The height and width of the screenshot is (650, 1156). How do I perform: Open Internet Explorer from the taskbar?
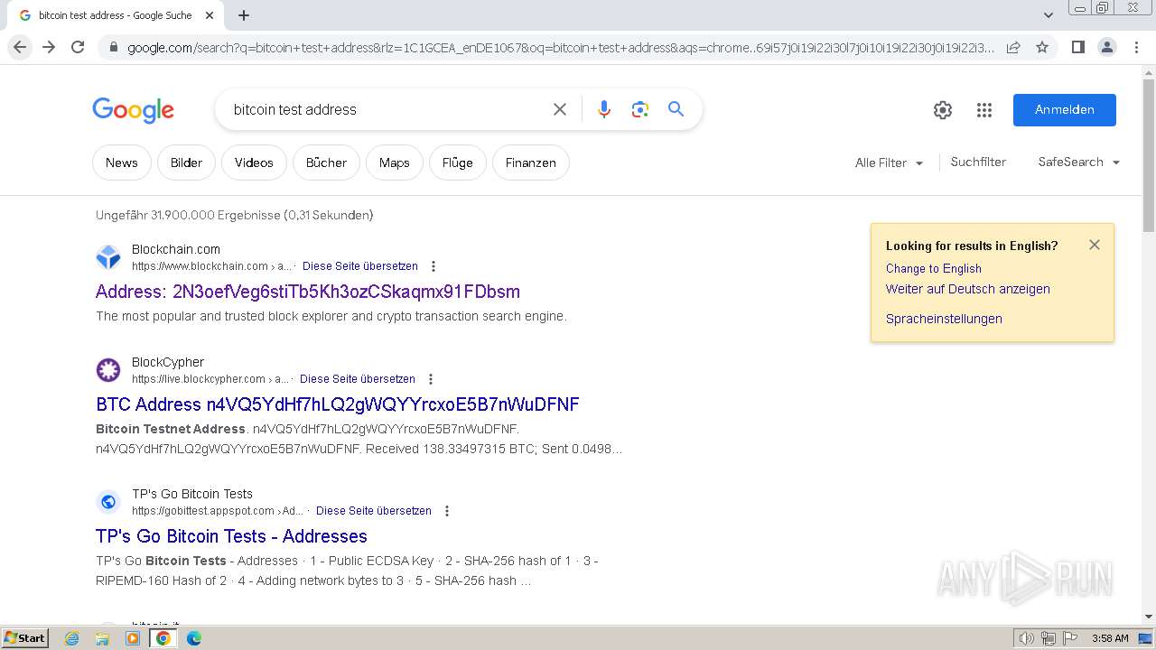coord(72,638)
